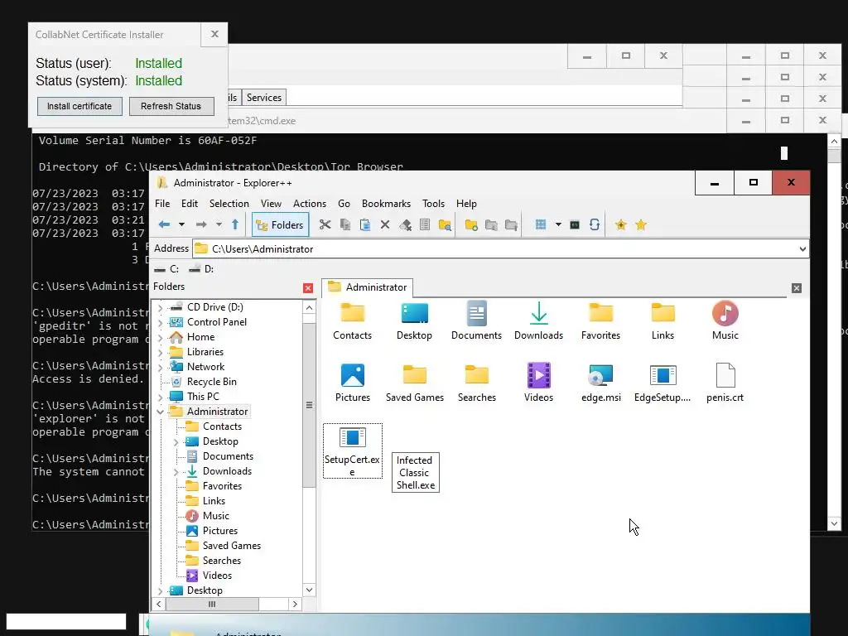
Task: Click the cmd window scroll-up arrow
Action: tap(835, 141)
